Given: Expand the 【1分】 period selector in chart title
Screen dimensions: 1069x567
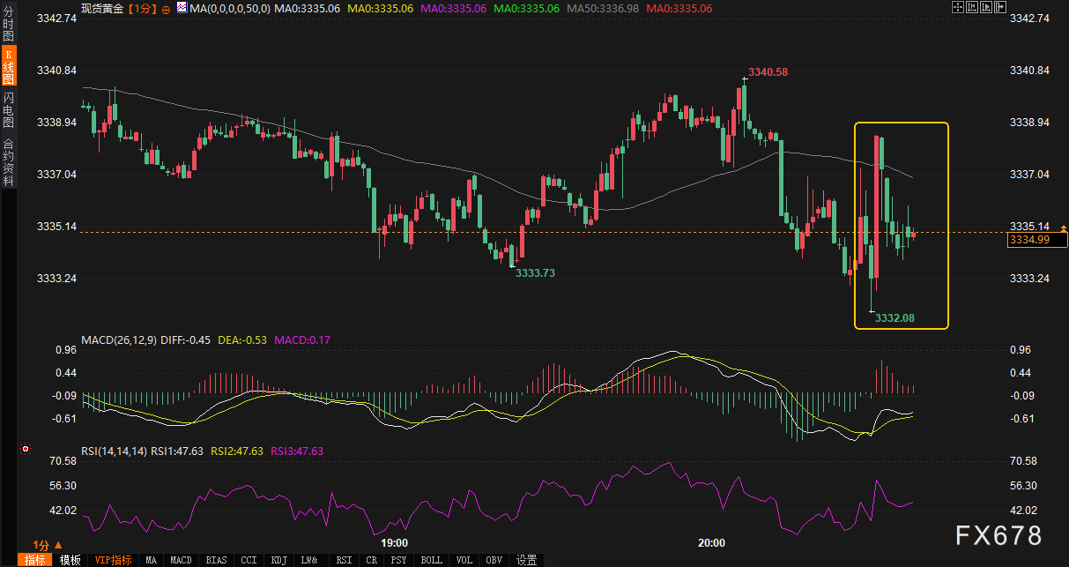Looking at the screenshot, I should 143,8.
